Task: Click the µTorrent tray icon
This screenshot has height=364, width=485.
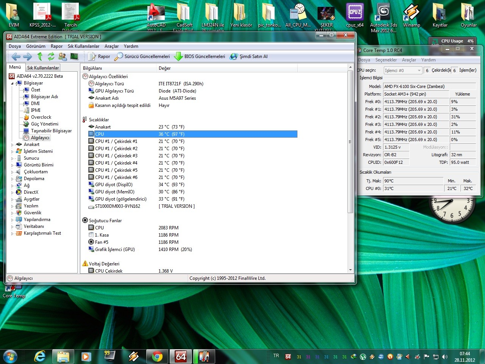Action: click(363, 357)
